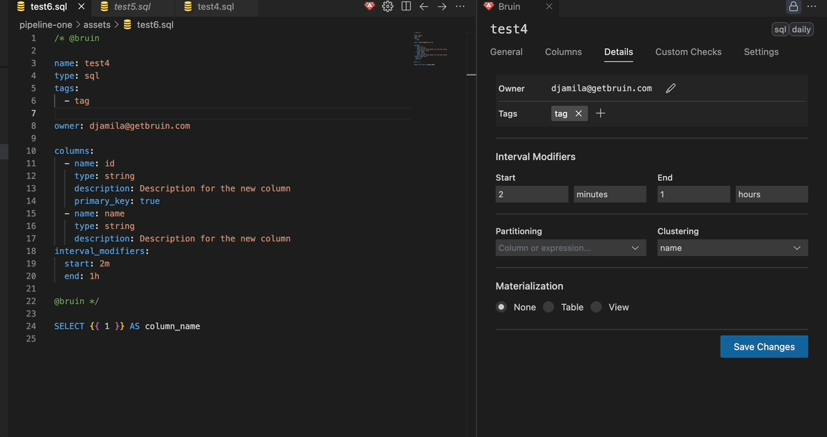Select View materialization radio button
Screen dimensions: 827x437
click(x=597, y=307)
